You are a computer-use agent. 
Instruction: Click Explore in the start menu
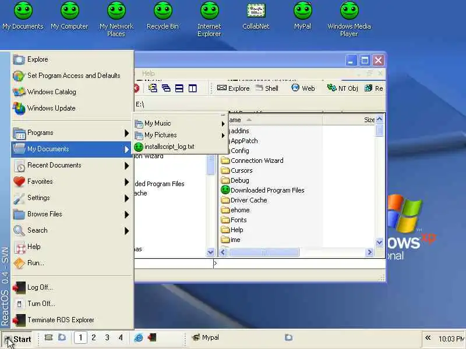(x=72, y=59)
